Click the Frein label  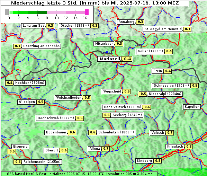point(157,71)
